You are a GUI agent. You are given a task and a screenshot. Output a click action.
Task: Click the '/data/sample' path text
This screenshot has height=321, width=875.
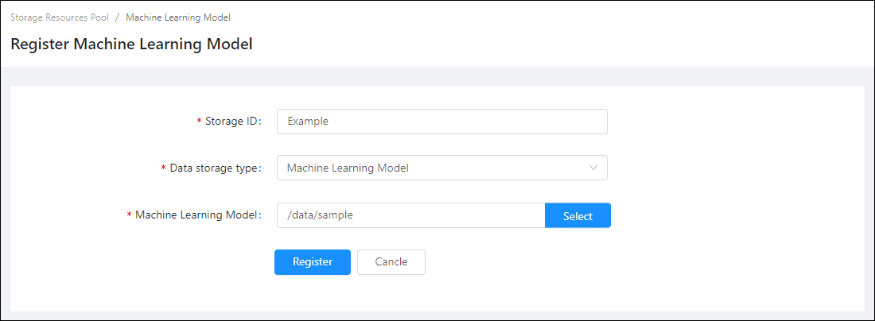tap(320, 215)
